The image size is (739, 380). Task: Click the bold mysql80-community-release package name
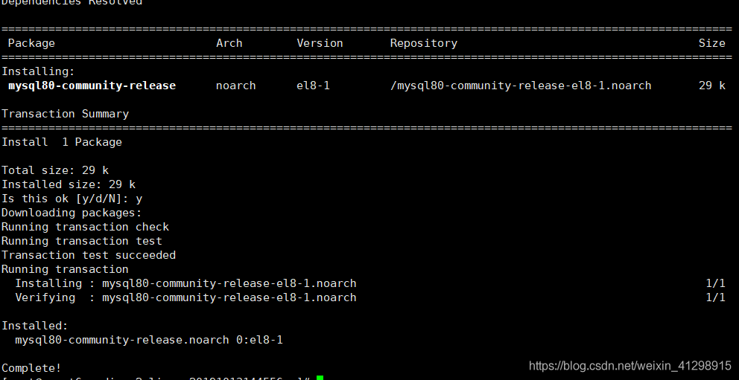(x=92, y=86)
